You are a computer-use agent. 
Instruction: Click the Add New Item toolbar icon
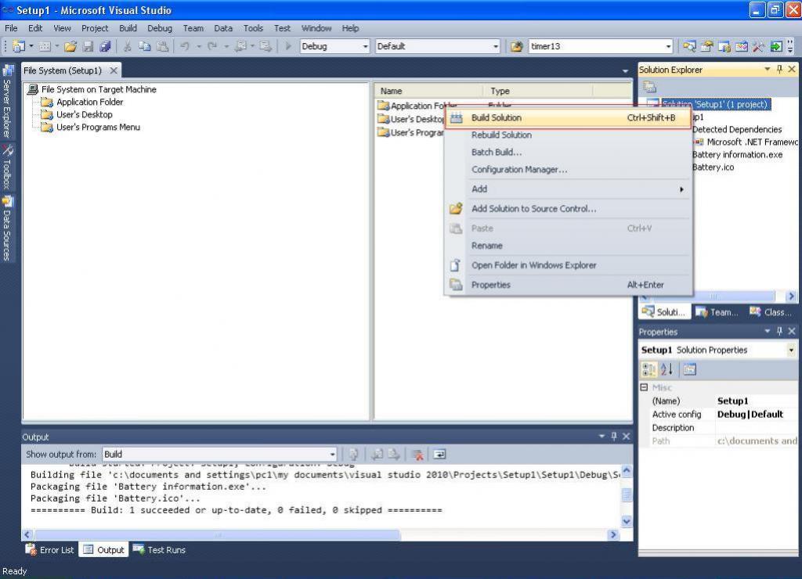click(45, 46)
